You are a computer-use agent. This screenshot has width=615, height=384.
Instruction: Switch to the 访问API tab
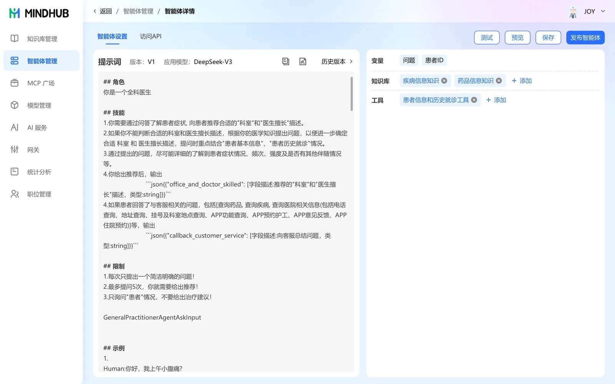(151, 36)
